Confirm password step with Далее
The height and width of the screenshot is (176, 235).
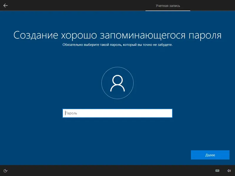tap(210, 155)
